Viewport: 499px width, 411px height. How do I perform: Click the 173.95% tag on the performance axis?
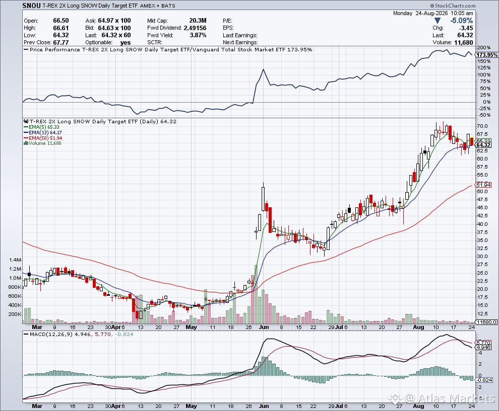click(x=487, y=55)
